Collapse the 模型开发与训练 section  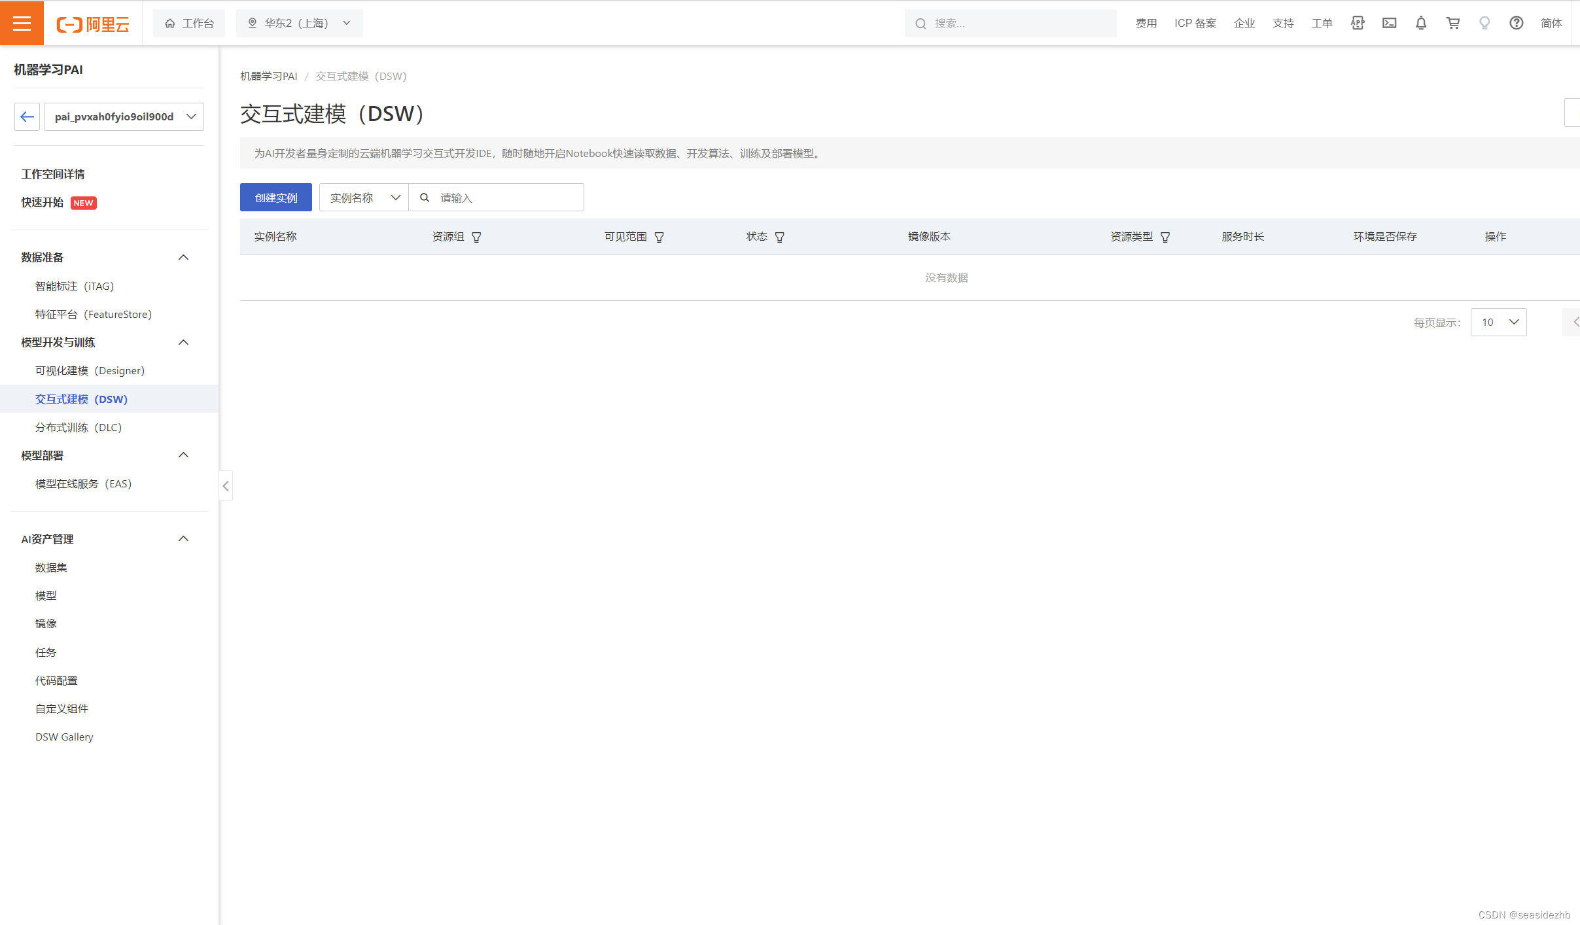coord(183,342)
